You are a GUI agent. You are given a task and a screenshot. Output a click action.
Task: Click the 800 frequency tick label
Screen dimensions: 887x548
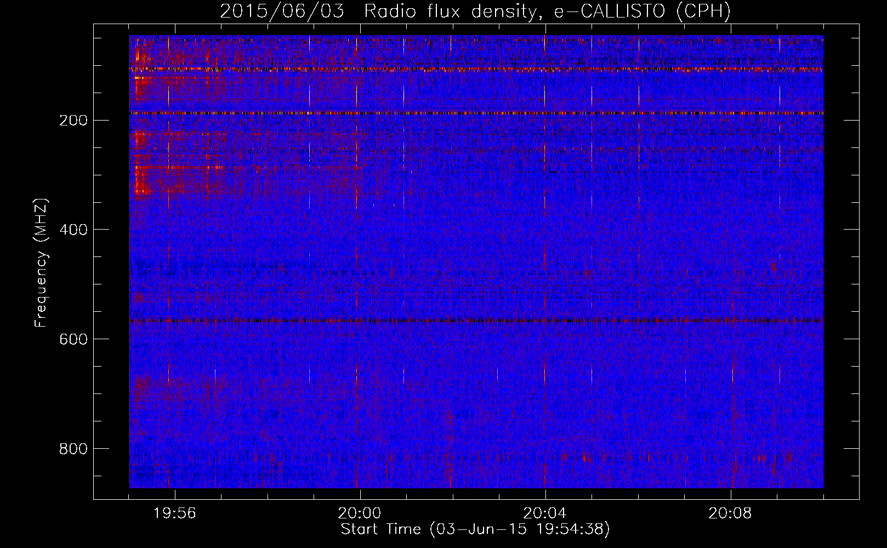[x=73, y=449]
